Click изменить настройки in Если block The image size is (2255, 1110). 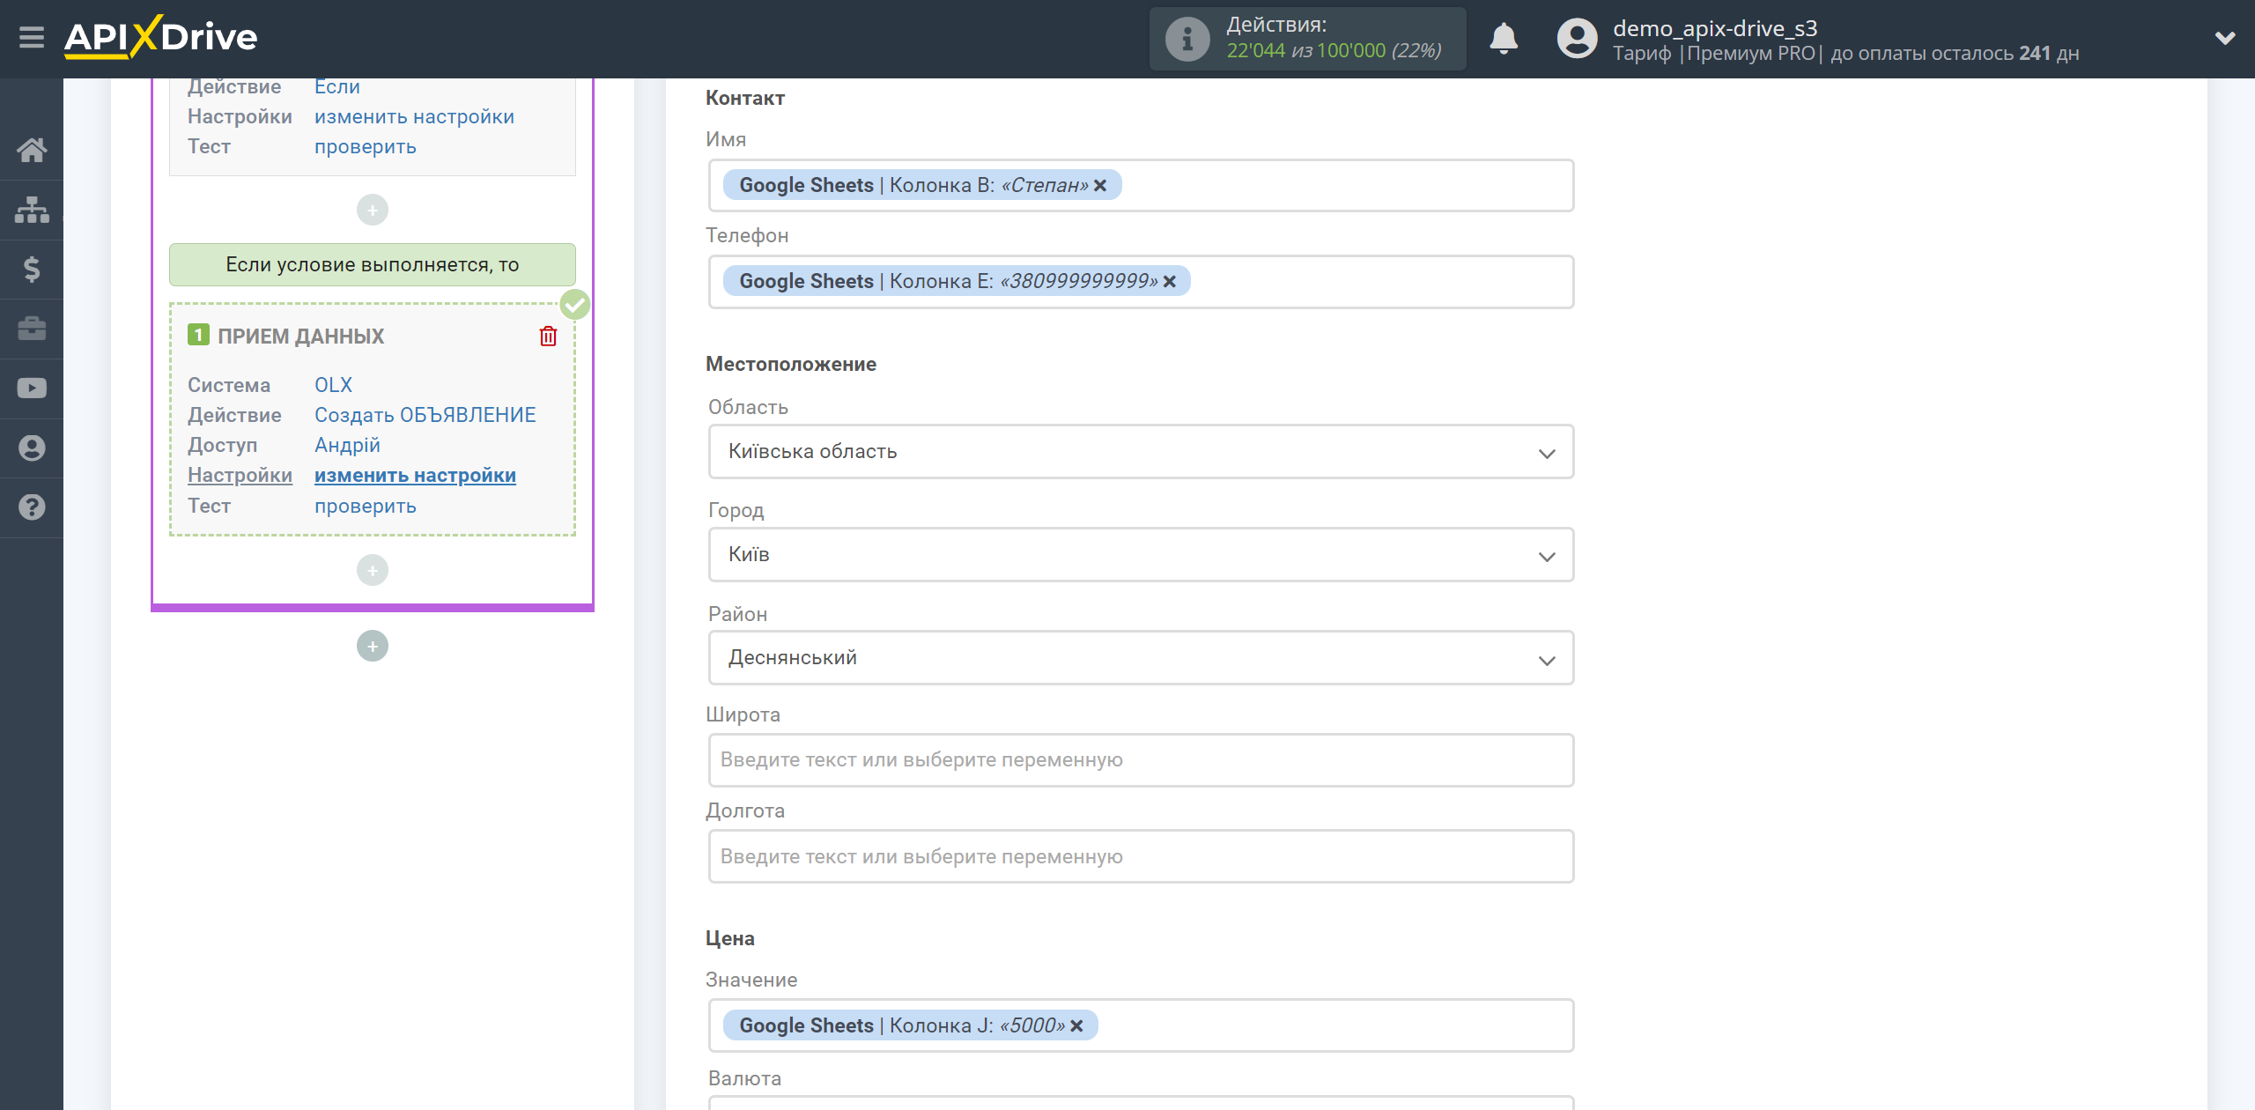(414, 116)
